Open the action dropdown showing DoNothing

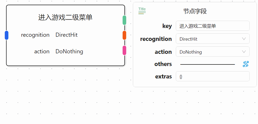213,52
